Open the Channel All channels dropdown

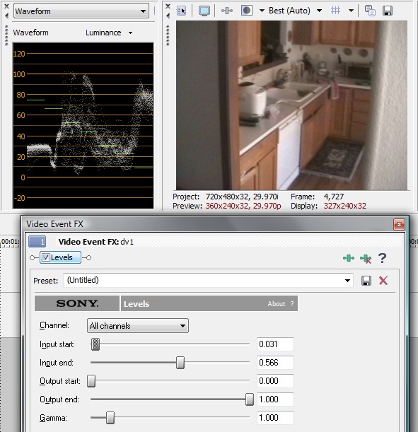pos(138,326)
